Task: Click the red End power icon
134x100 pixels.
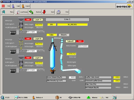Action: [3, 6]
